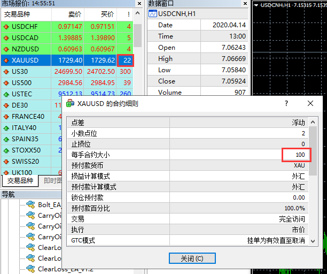Click the DE30 direction arrow icon
The image size is (327, 274).
[6, 105]
